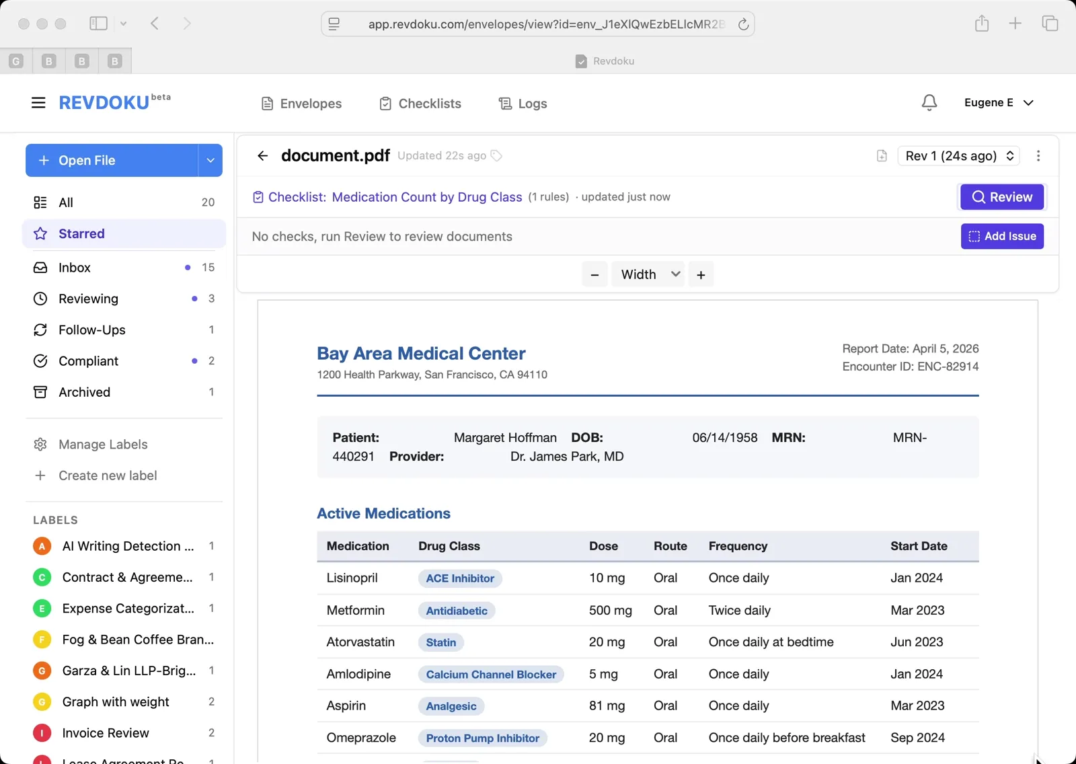
Task: Open the document options kebab menu
Action: pyautogui.click(x=1038, y=155)
